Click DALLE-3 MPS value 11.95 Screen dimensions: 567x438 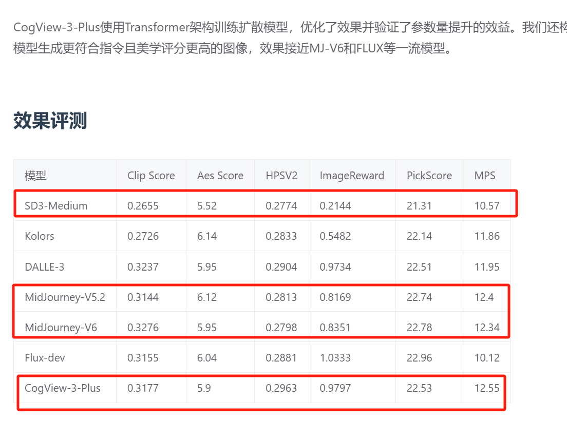pos(487,267)
